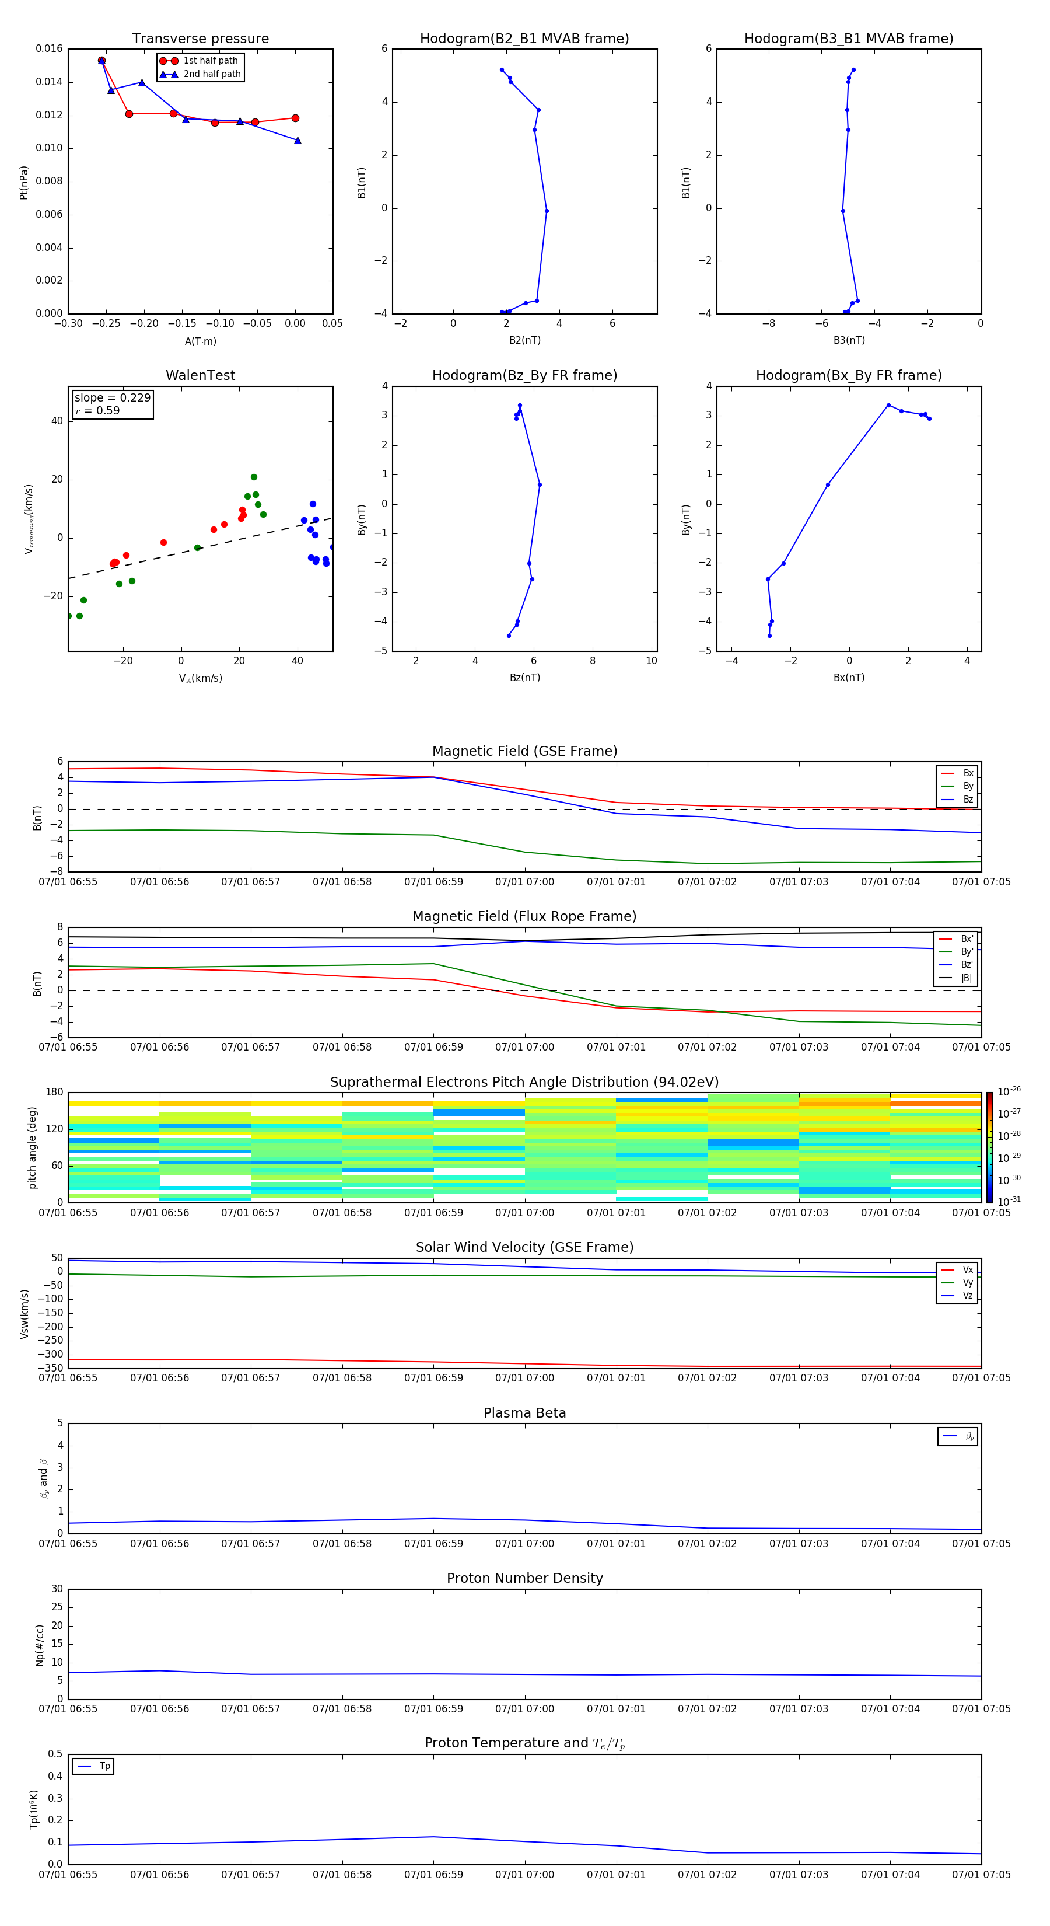Click the "A(T·m)" x-axis label
Screen dimensions: 1050x1926
click(x=200, y=341)
